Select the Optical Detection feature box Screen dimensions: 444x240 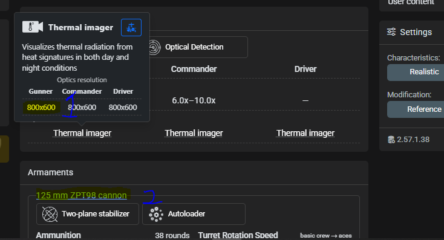click(197, 47)
